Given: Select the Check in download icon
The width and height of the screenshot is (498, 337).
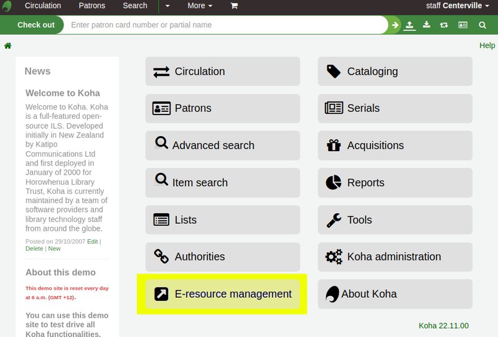Looking at the screenshot, I should [426, 25].
